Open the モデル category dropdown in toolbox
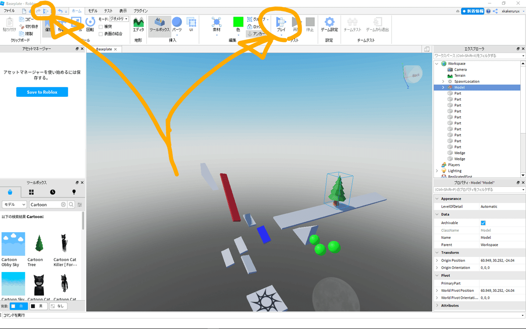Screen dimensions: 526x329 [x=14, y=205]
